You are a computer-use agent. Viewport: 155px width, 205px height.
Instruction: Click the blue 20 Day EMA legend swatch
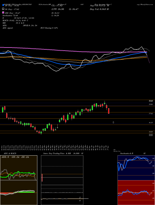click(3, 5)
